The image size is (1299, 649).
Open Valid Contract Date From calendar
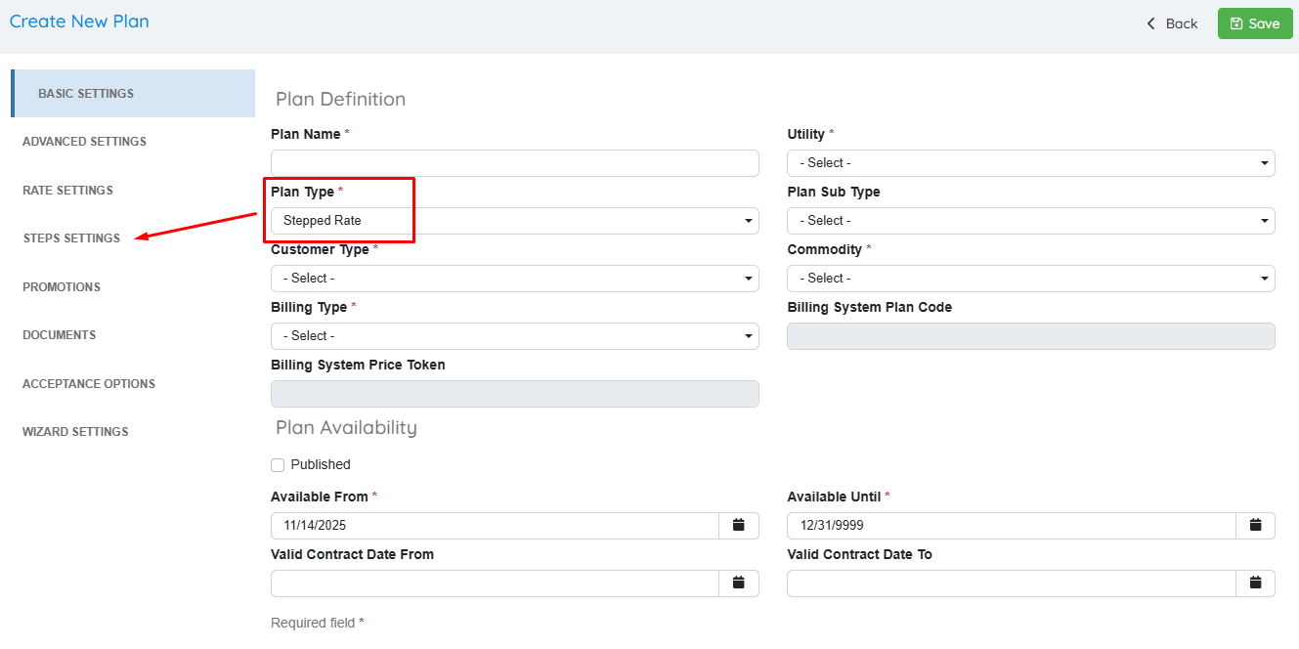point(739,584)
